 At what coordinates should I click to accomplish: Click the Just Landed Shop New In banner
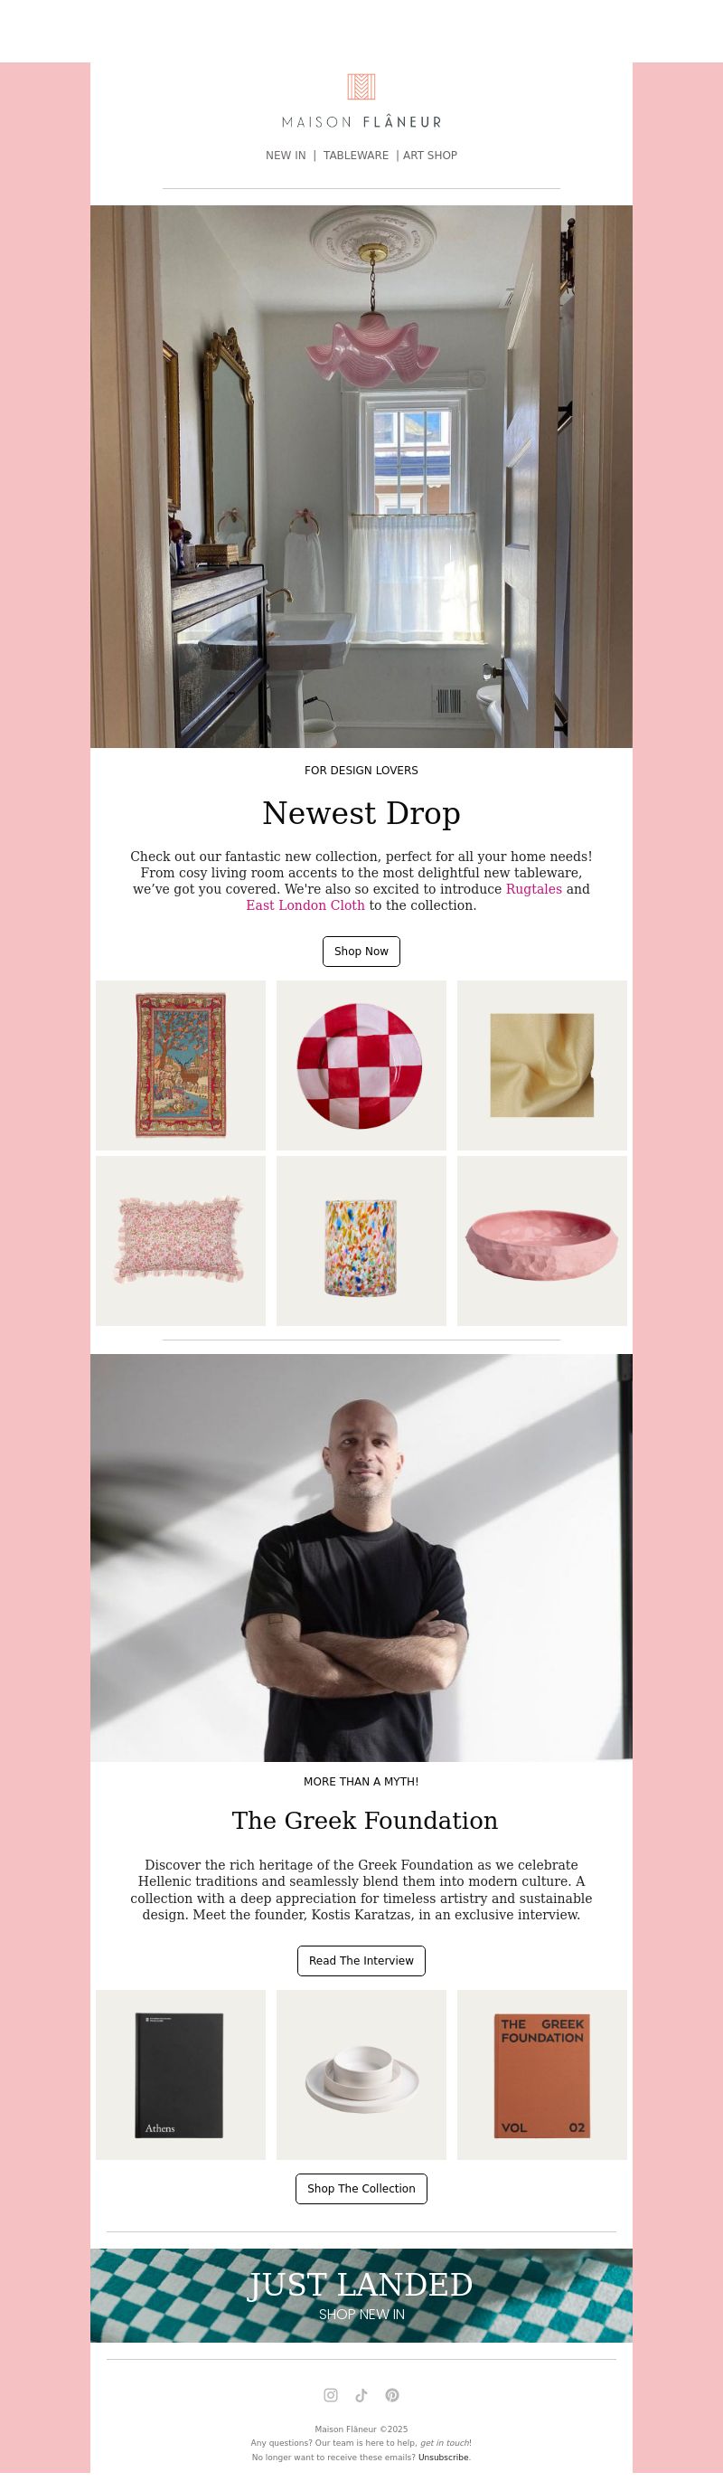click(361, 2295)
